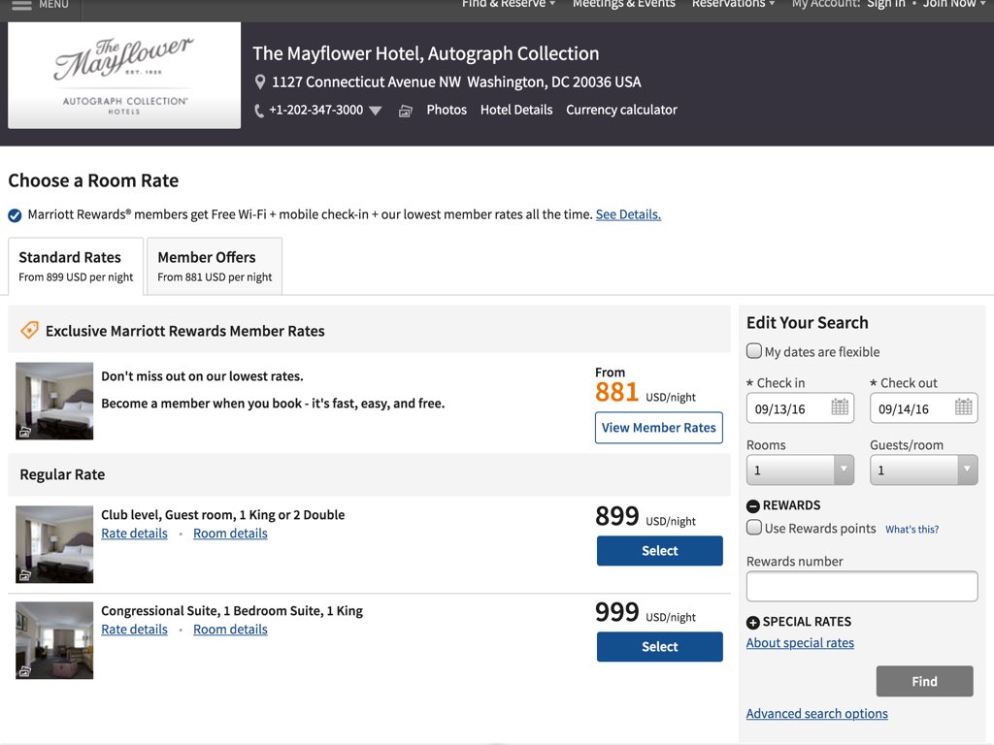Open Rate details for Club level room
The height and width of the screenshot is (745, 994).
[x=134, y=534]
